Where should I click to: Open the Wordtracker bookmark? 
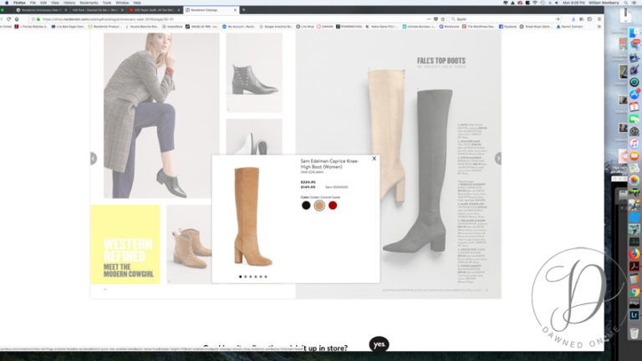point(449,27)
